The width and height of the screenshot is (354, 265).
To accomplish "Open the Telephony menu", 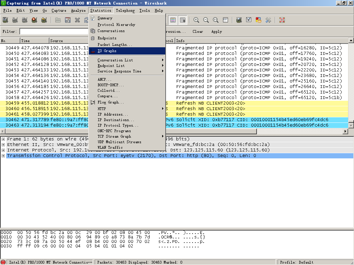I will pos(125,11).
